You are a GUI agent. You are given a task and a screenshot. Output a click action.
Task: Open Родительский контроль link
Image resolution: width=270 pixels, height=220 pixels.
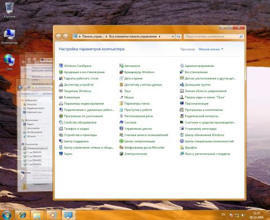pos(201,116)
